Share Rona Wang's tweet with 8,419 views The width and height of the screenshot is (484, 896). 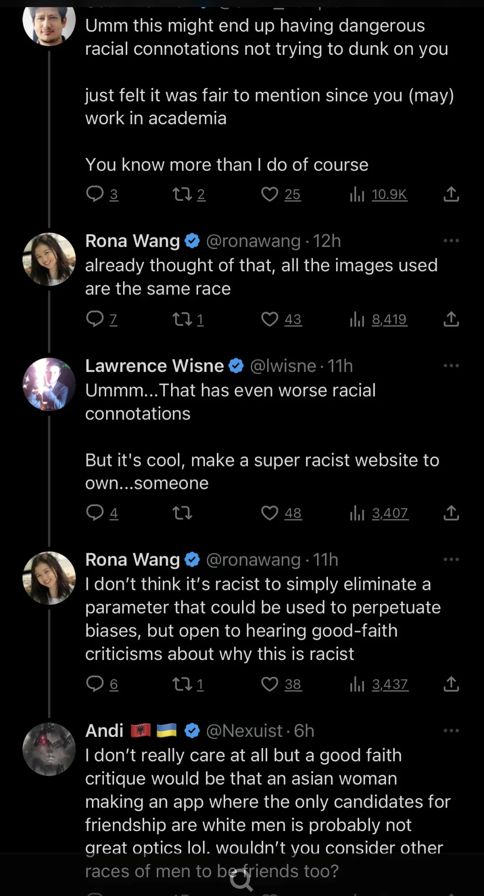[x=451, y=319]
